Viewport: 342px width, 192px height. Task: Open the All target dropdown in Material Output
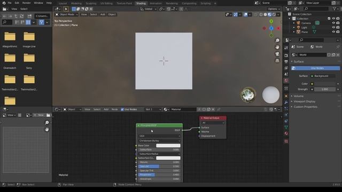click(x=213, y=123)
